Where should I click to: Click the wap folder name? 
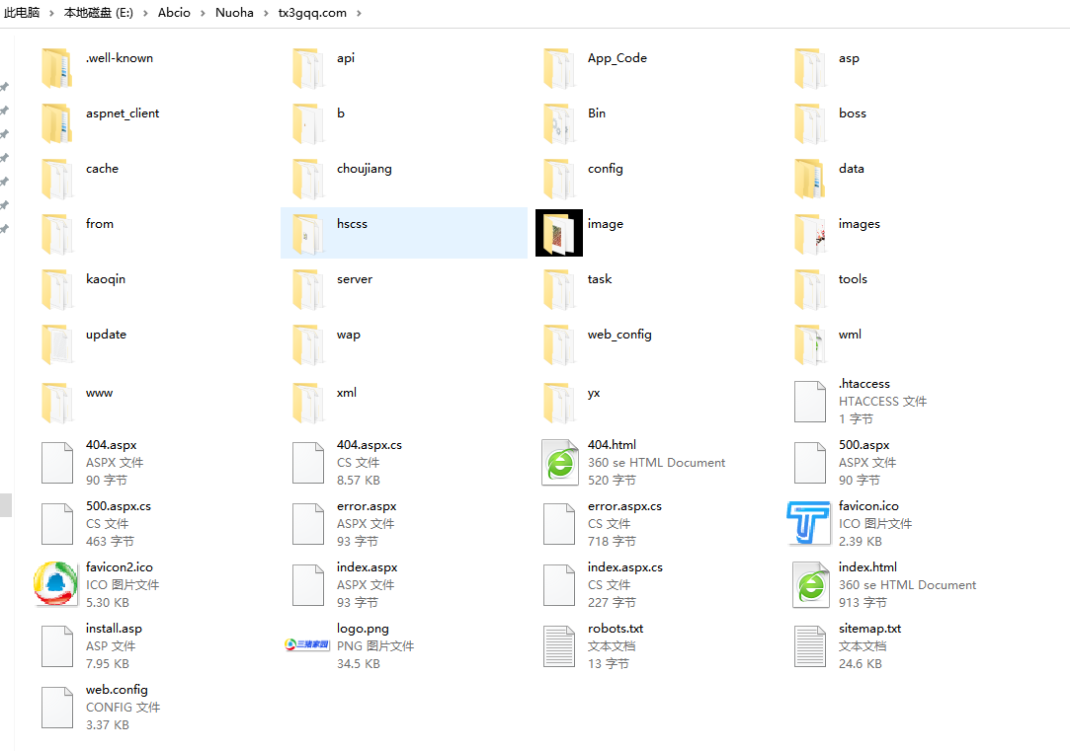click(x=348, y=336)
